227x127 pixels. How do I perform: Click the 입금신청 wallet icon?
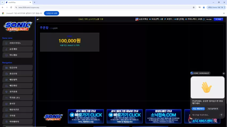coord(6,68)
